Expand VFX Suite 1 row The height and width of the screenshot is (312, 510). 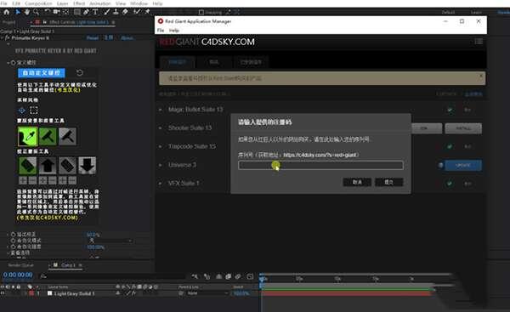point(161,184)
